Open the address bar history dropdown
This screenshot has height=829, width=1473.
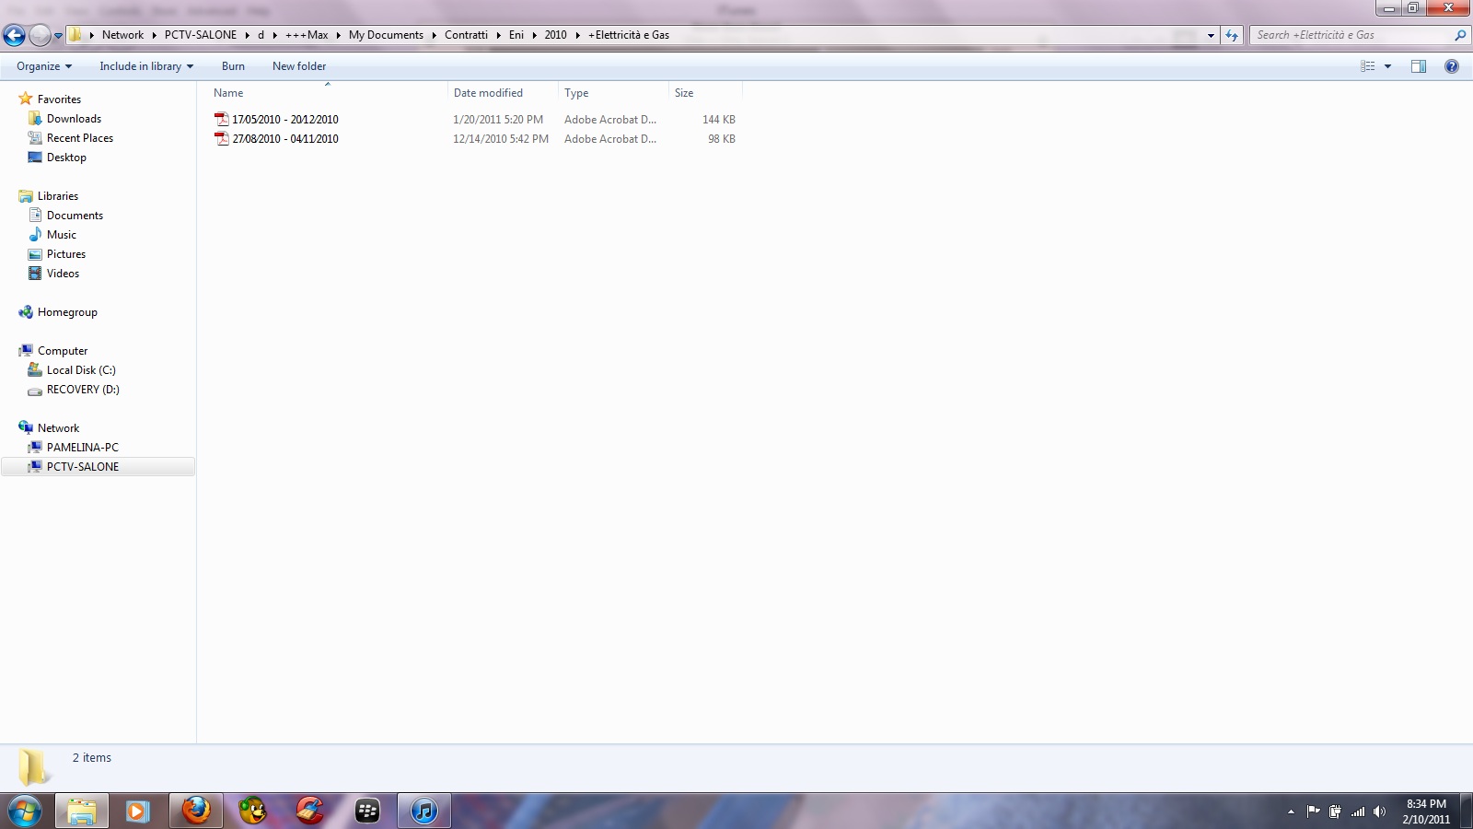pyautogui.click(x=1211, y=35)
